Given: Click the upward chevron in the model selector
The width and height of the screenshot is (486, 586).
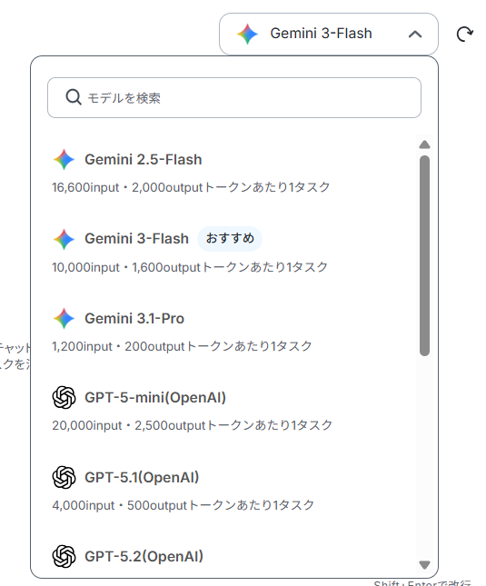Looking at the screenshot, I should (x=415, y=35).
